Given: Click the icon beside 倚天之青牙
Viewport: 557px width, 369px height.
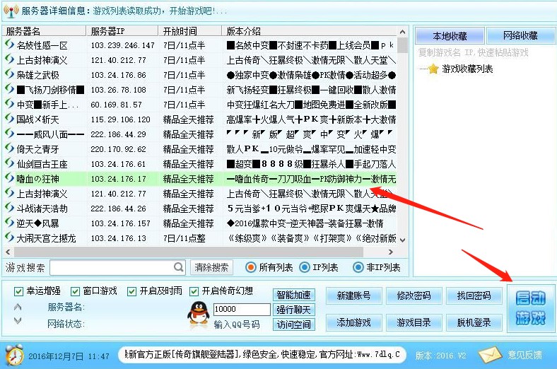Looking at the screenshot, I should [9, 148].
